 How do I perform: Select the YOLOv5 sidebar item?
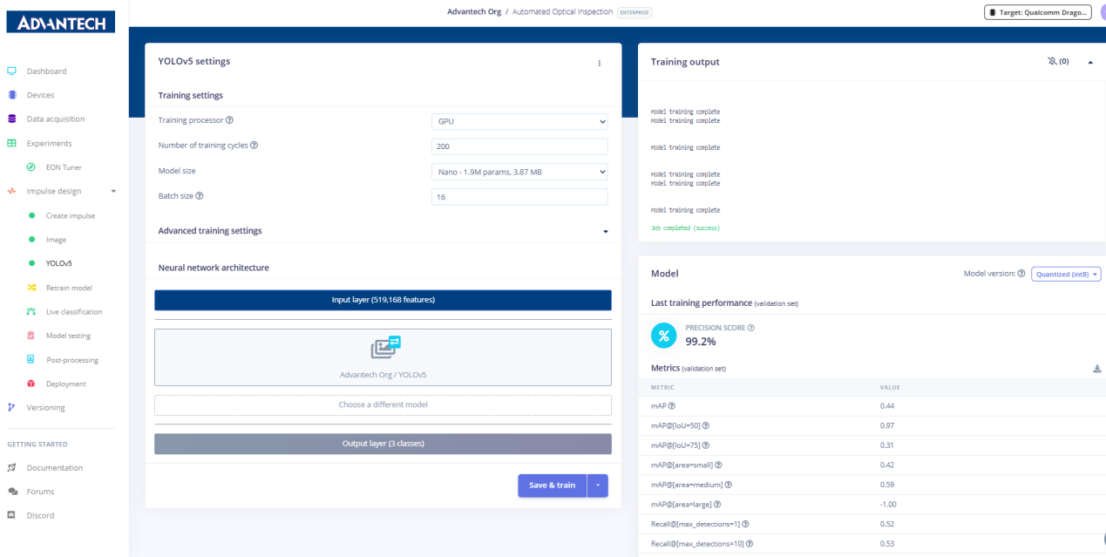point(58,263)
